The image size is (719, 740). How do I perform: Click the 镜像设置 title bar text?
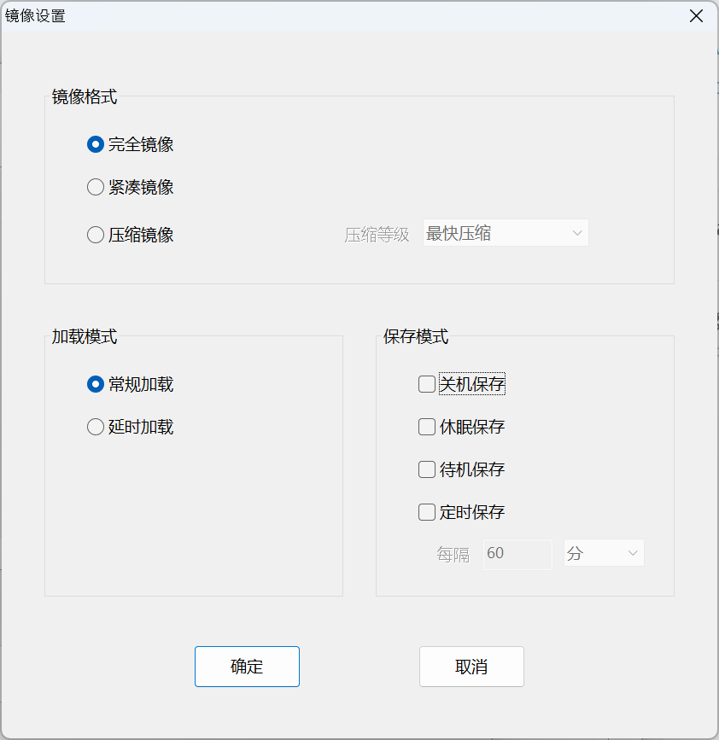pyautogui.click(x=36, y=16)
